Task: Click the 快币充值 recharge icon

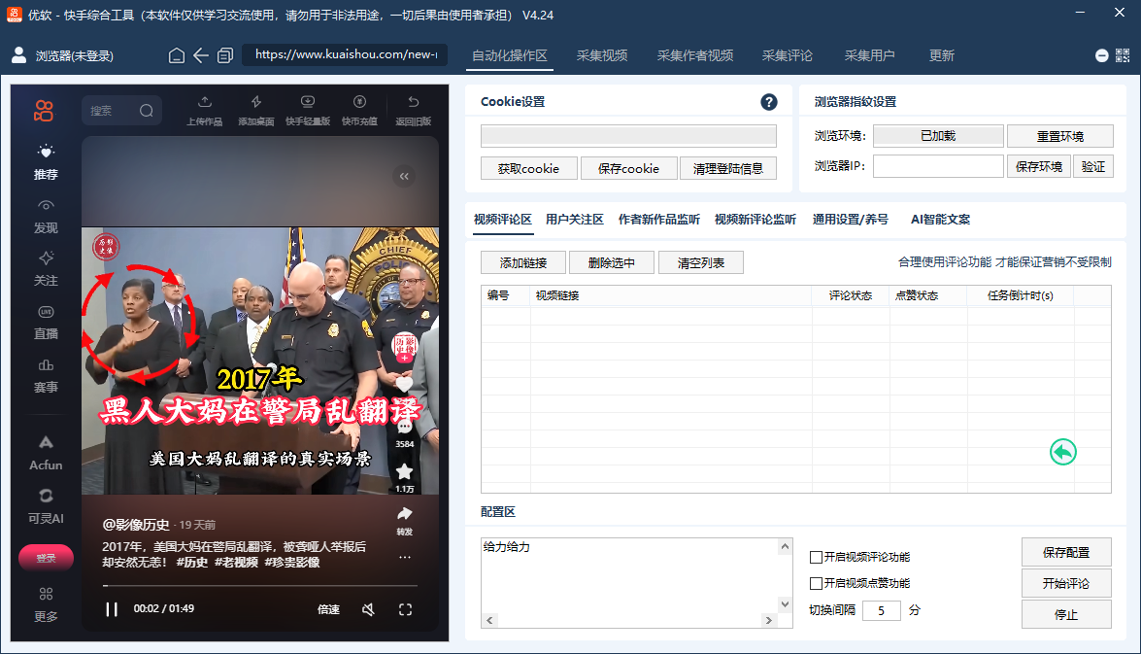Action: pyautogui.click(x=359, y=102)
